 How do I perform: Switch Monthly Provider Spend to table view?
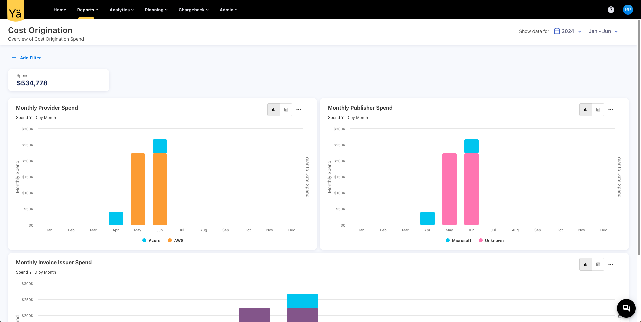[x=286, y=110]
